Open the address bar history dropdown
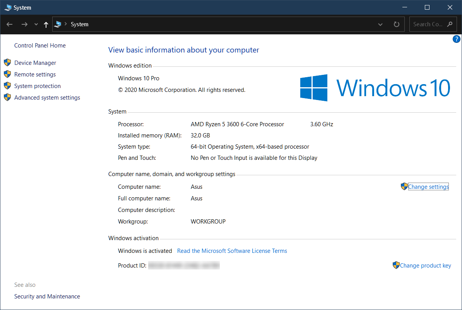The image size is (462, 310). [380, 24]
